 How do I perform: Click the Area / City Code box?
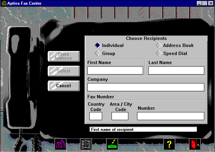120,116
